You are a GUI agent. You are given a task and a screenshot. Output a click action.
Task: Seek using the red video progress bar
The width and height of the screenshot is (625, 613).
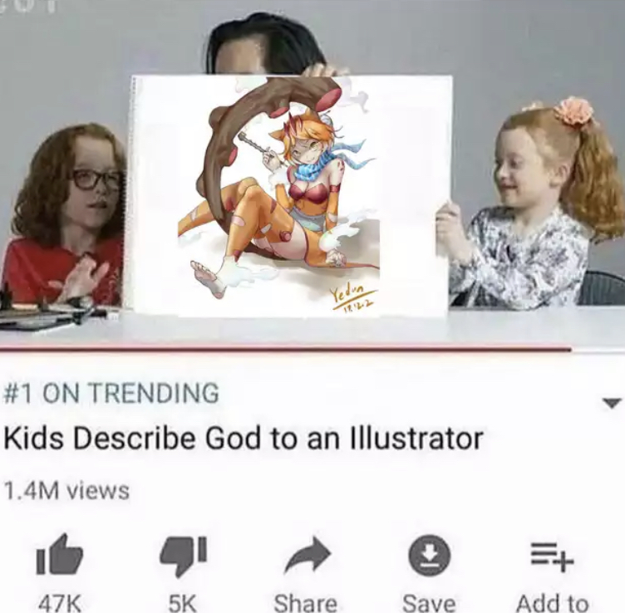[x=285, y=350]
